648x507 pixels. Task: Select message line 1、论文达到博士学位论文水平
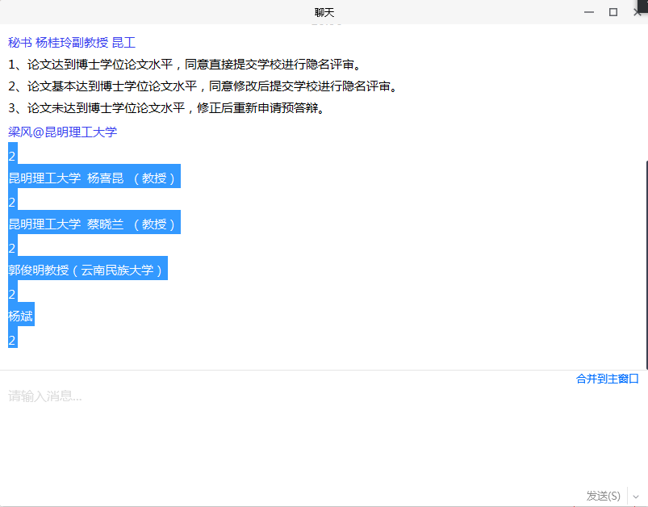(186, 65)
